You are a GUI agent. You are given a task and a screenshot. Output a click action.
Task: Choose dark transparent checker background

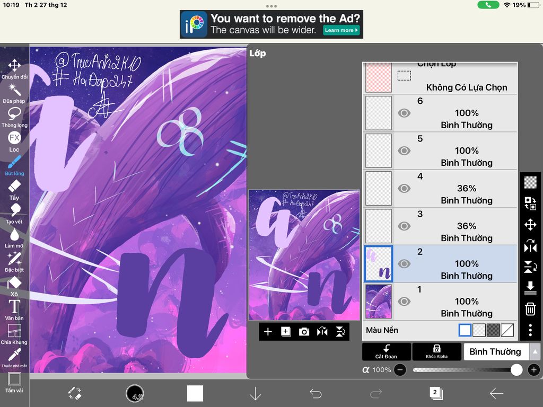(x=493, y=330)
